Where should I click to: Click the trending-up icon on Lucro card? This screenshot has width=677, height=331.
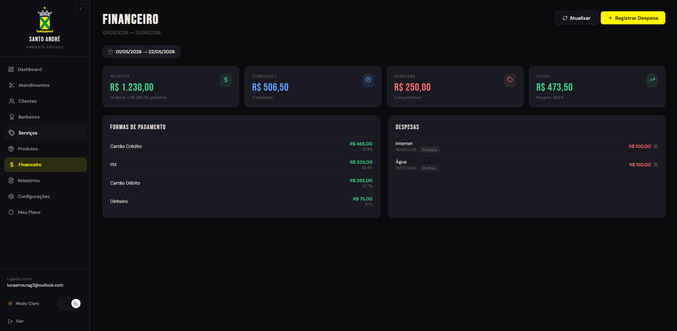(x=652, y=80)
